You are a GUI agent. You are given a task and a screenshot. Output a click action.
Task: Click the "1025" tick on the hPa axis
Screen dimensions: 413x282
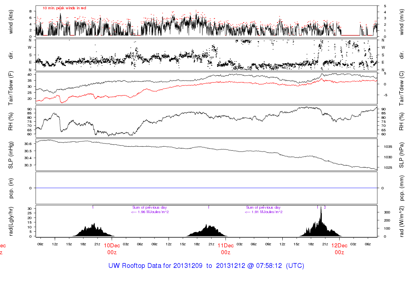[x=388, y=168]
